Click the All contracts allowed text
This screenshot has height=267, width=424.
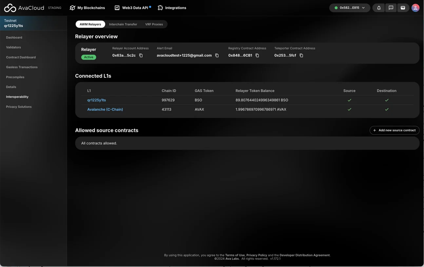[x=99, y=143]
